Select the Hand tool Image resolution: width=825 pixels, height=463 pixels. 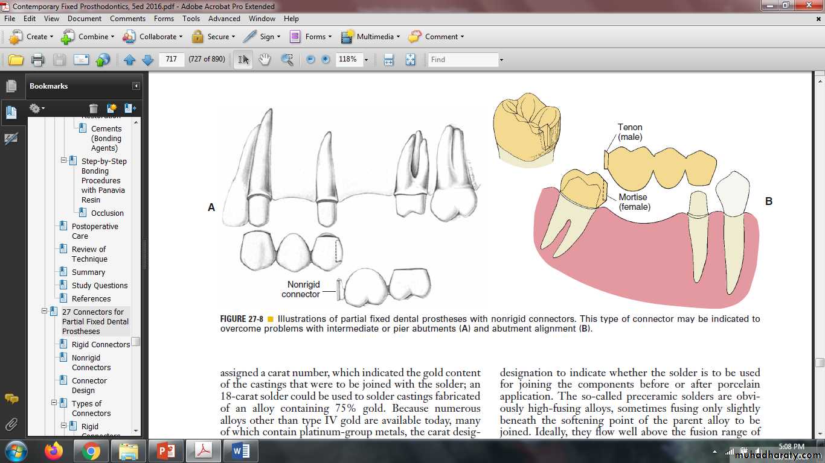pos(265,60)
